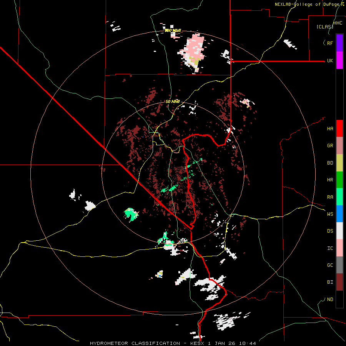The height and width of the screenshot is (346, 346).
Task: Select the yellow BD legend swatch
Action: tap(339, 163)
